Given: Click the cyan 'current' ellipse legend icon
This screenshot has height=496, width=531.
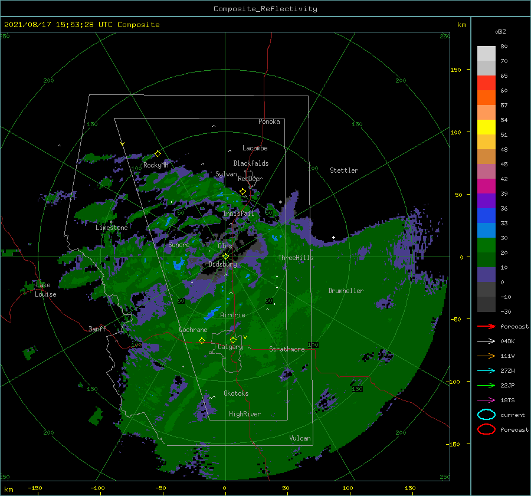Looking at the screenshot, I should [x=486, y=415].
